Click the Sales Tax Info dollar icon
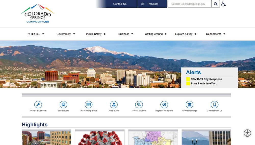Image resolution: width=255 pixels, height=145 pixels. coord(139,104)
